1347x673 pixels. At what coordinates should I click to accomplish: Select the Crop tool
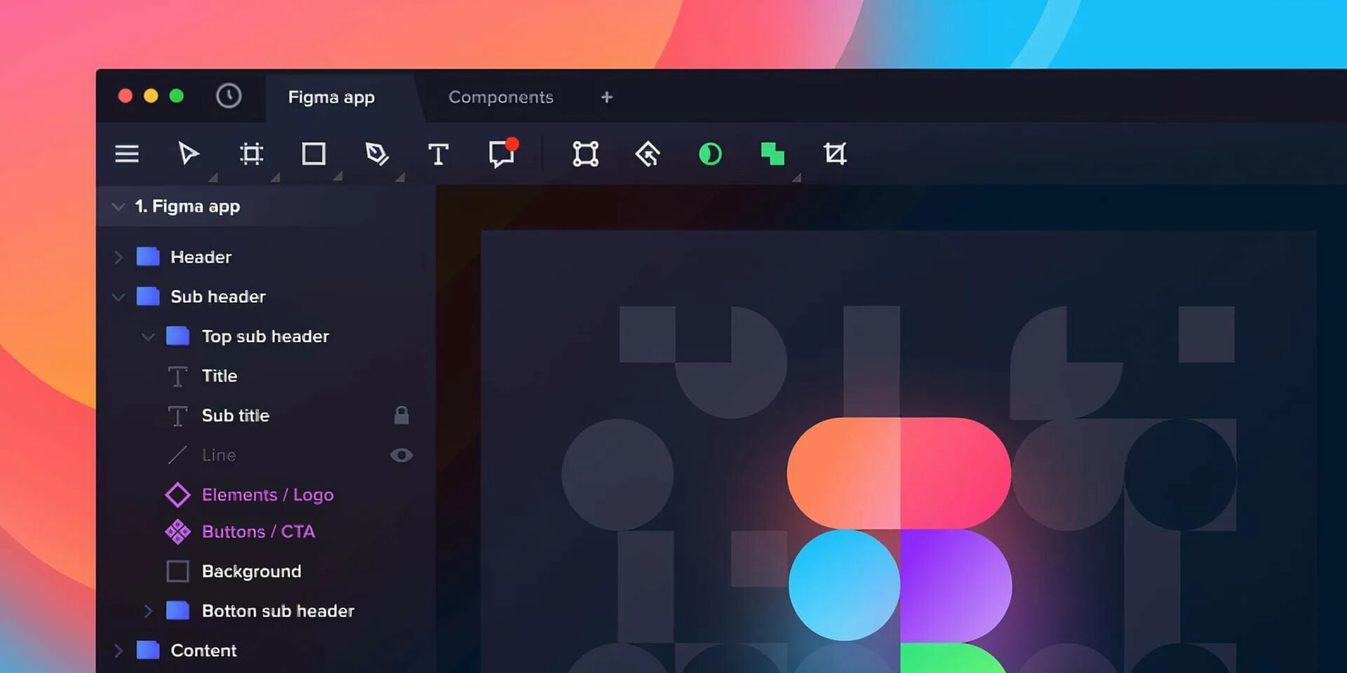835,154
